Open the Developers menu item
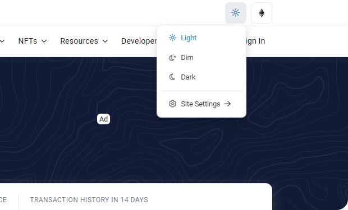The image size is (348, 210). pos(139,41)
